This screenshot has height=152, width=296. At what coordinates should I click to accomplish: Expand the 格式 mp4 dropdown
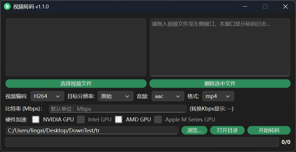(218, 96)
